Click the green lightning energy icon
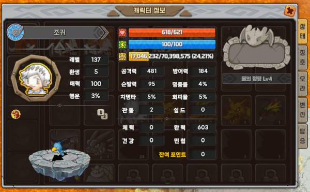The image size is (310, 192). tap(122, 45)
